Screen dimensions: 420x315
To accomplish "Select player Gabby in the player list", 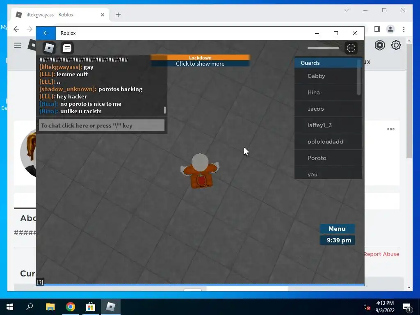I will pos(326,76).
